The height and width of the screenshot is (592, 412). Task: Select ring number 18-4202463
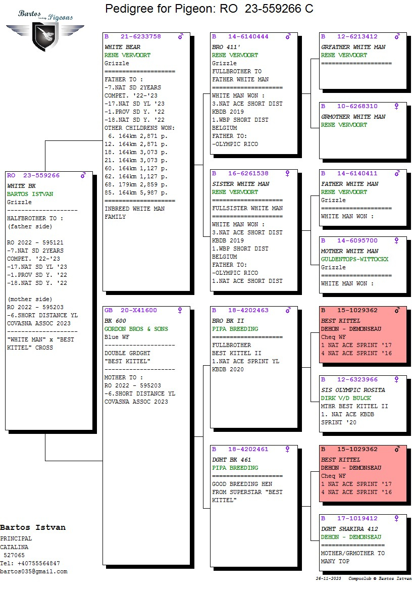248,310
